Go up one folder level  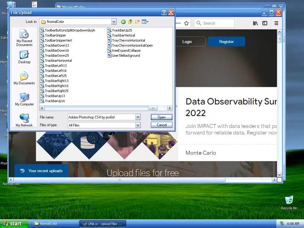click(130, 22)
